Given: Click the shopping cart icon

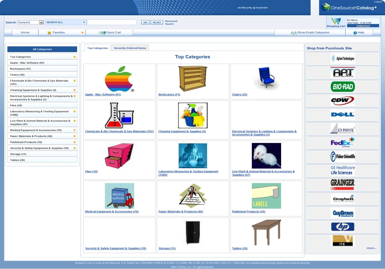Looking at the screenshot, I should pyautogui.click(x=336, y=21).
